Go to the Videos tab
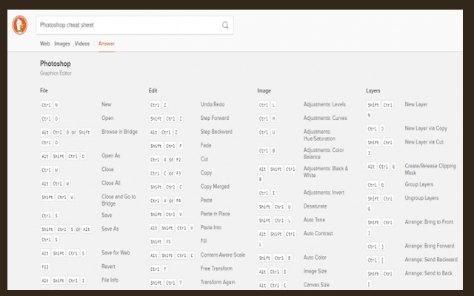Viewport: 474px width, 296px height. point(82,44)
